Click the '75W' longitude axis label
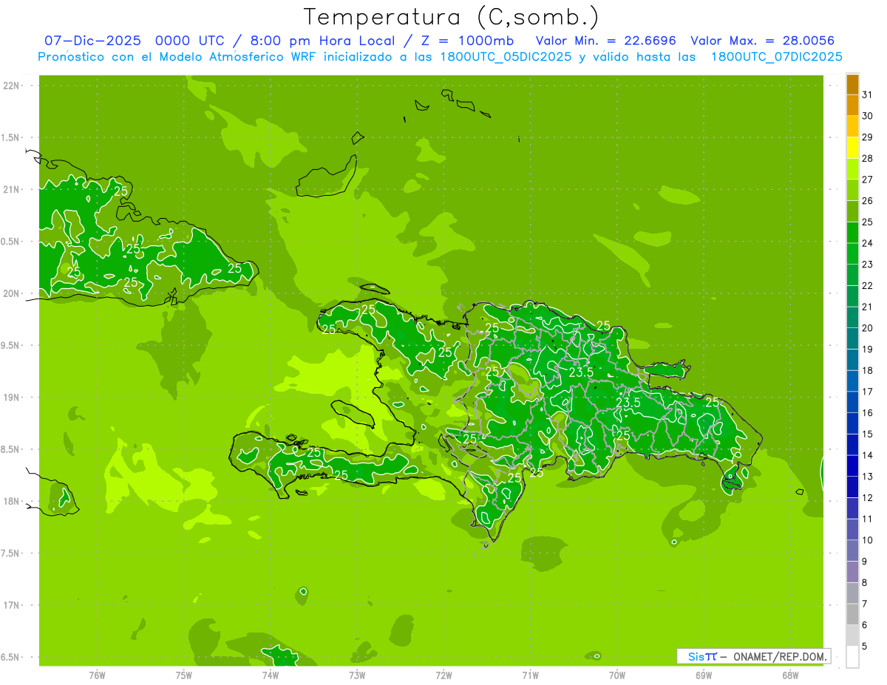887x685 pixels. 184,675
